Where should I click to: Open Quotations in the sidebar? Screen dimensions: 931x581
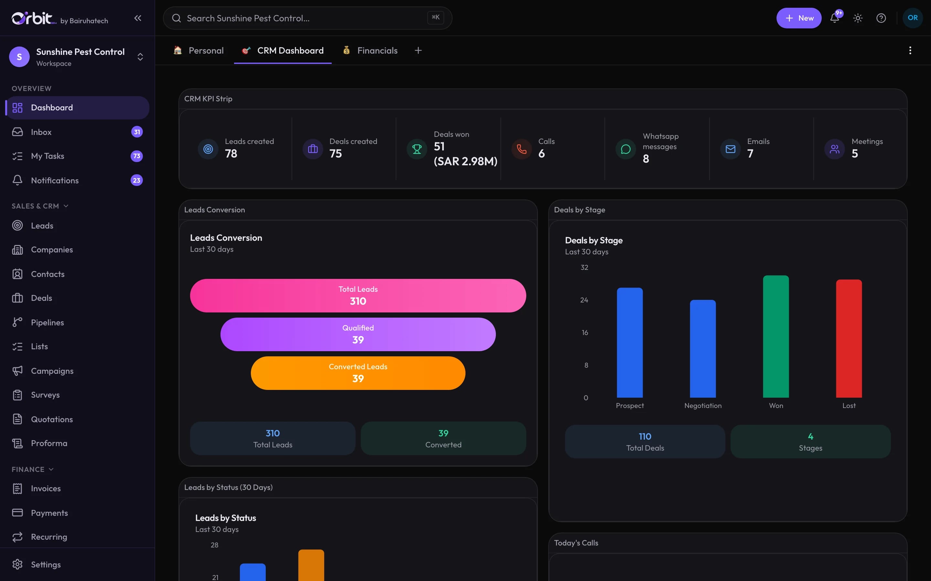(x=77, y=419)
